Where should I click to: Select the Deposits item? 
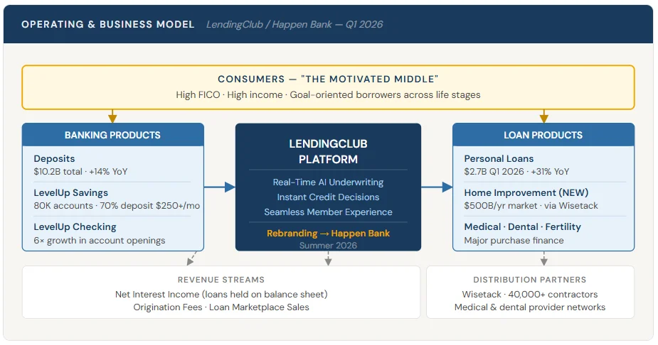tap(54, 159)
